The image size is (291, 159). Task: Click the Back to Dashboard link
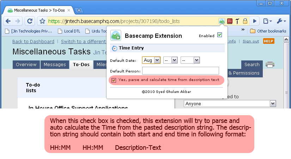coord(33,41)
